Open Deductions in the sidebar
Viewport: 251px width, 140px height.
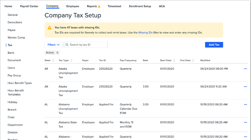pos(15,22)
